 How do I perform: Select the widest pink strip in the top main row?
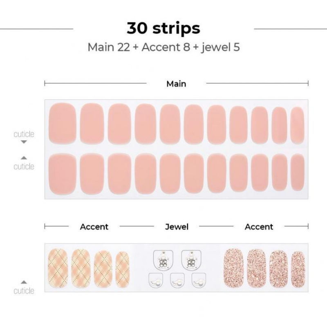point(62,123)
